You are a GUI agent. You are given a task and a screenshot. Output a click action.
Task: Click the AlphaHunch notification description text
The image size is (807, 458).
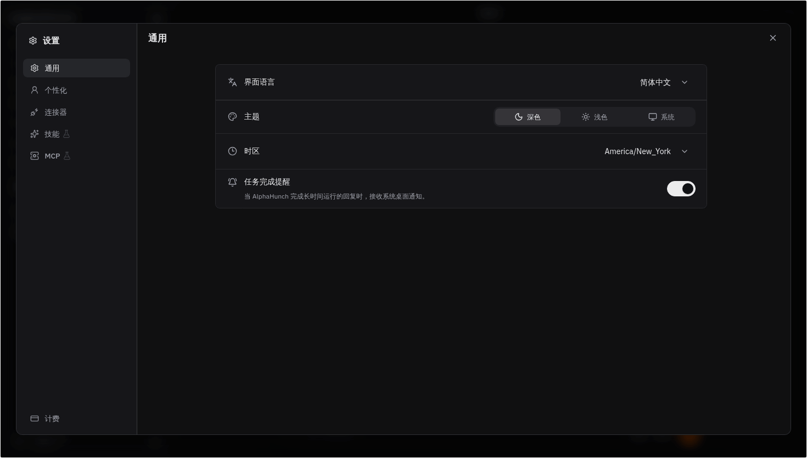[x=335, y=196]
